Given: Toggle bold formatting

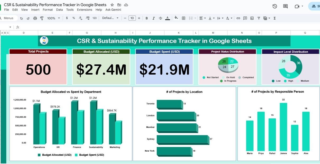Looking at the screenshot, I should tap(147, 18).
